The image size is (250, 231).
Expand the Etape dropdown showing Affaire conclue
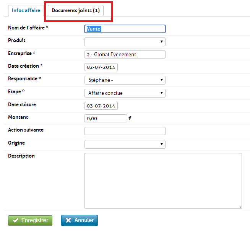tap(125, 93)
